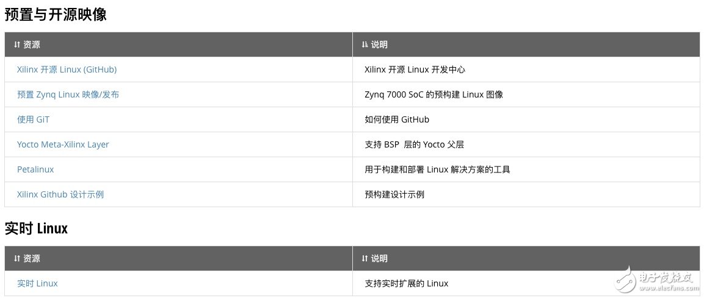Click sort icon beside 说明 in 预置与开源映像 table
The height and width of the screenshot is (298, 704).
click(365, 45)
